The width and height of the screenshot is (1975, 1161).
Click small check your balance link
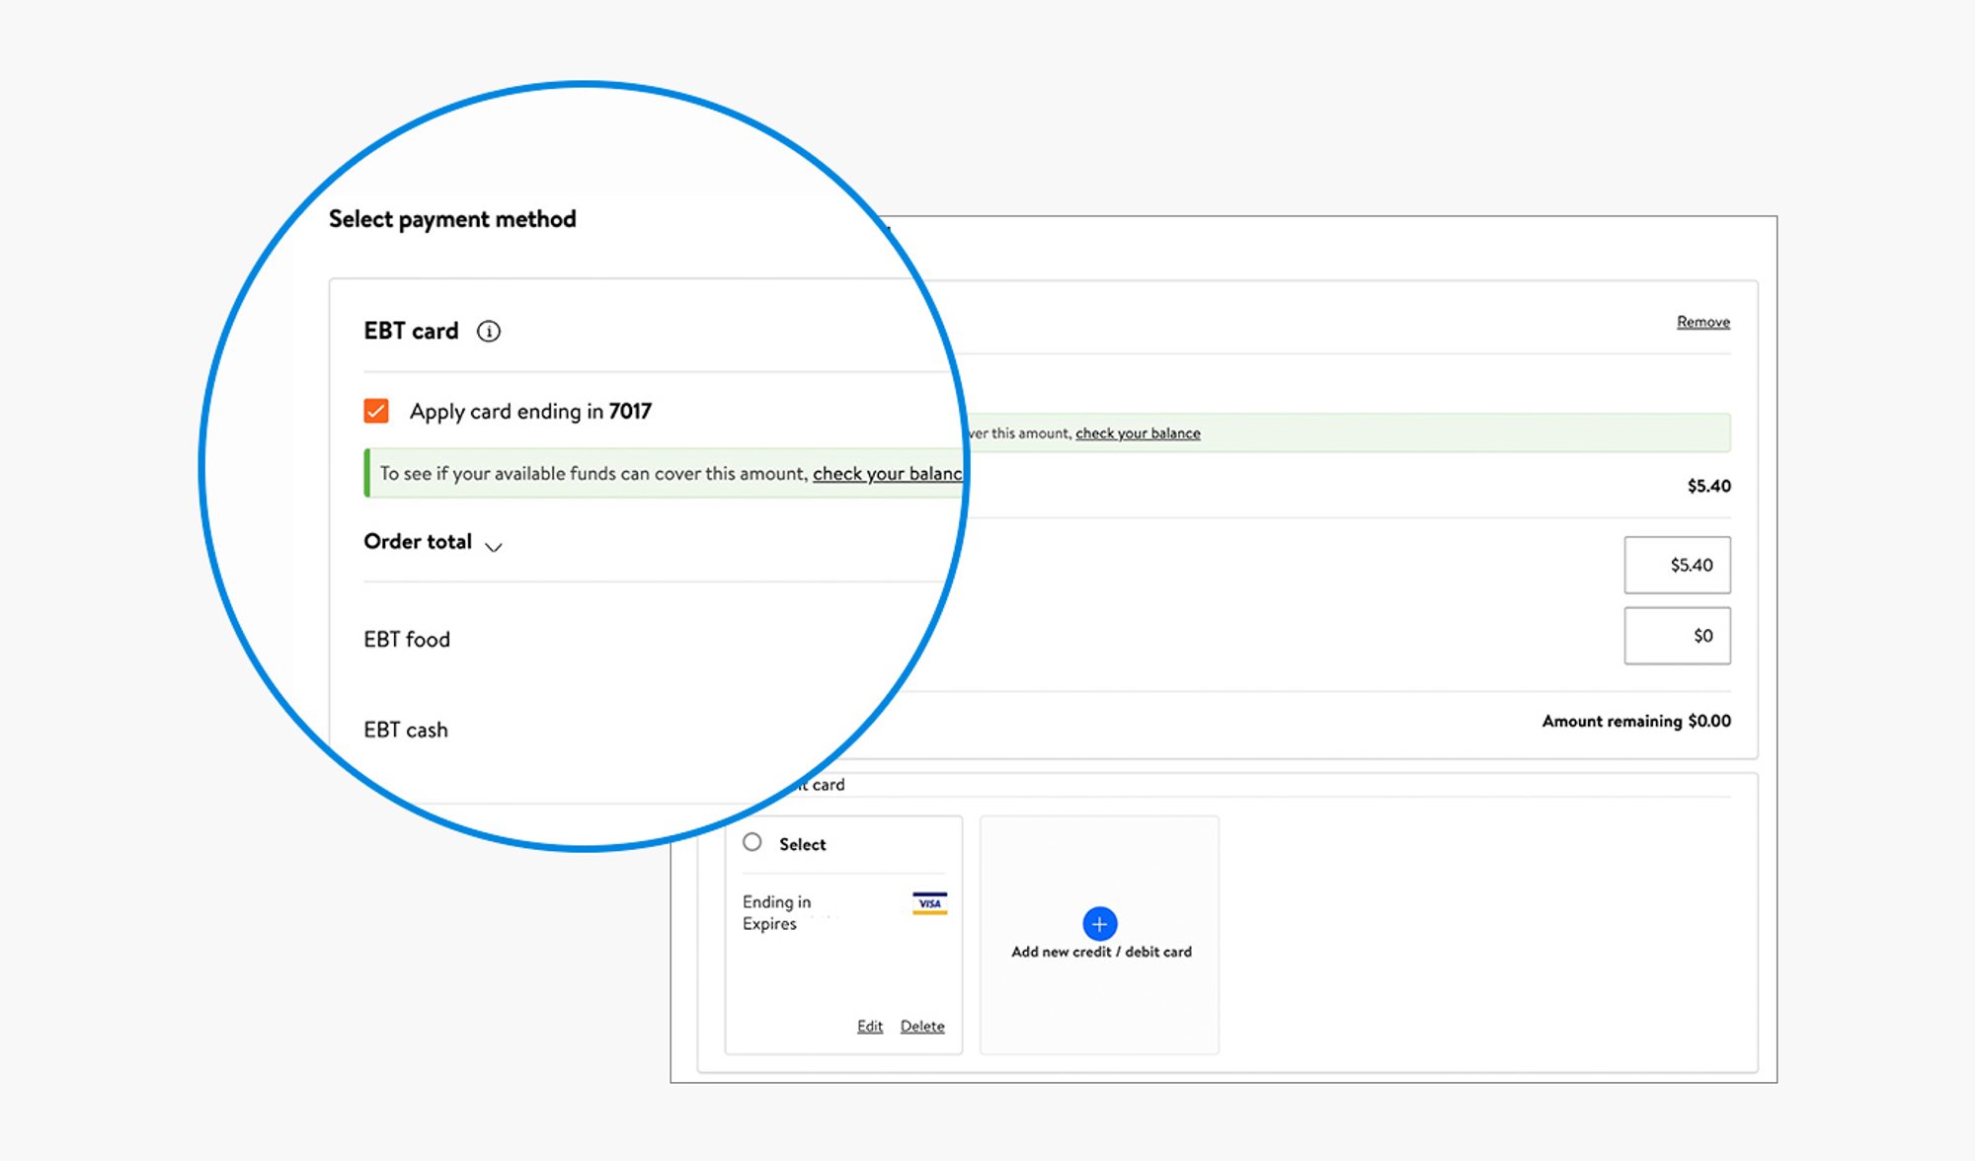pos(1138,433)
